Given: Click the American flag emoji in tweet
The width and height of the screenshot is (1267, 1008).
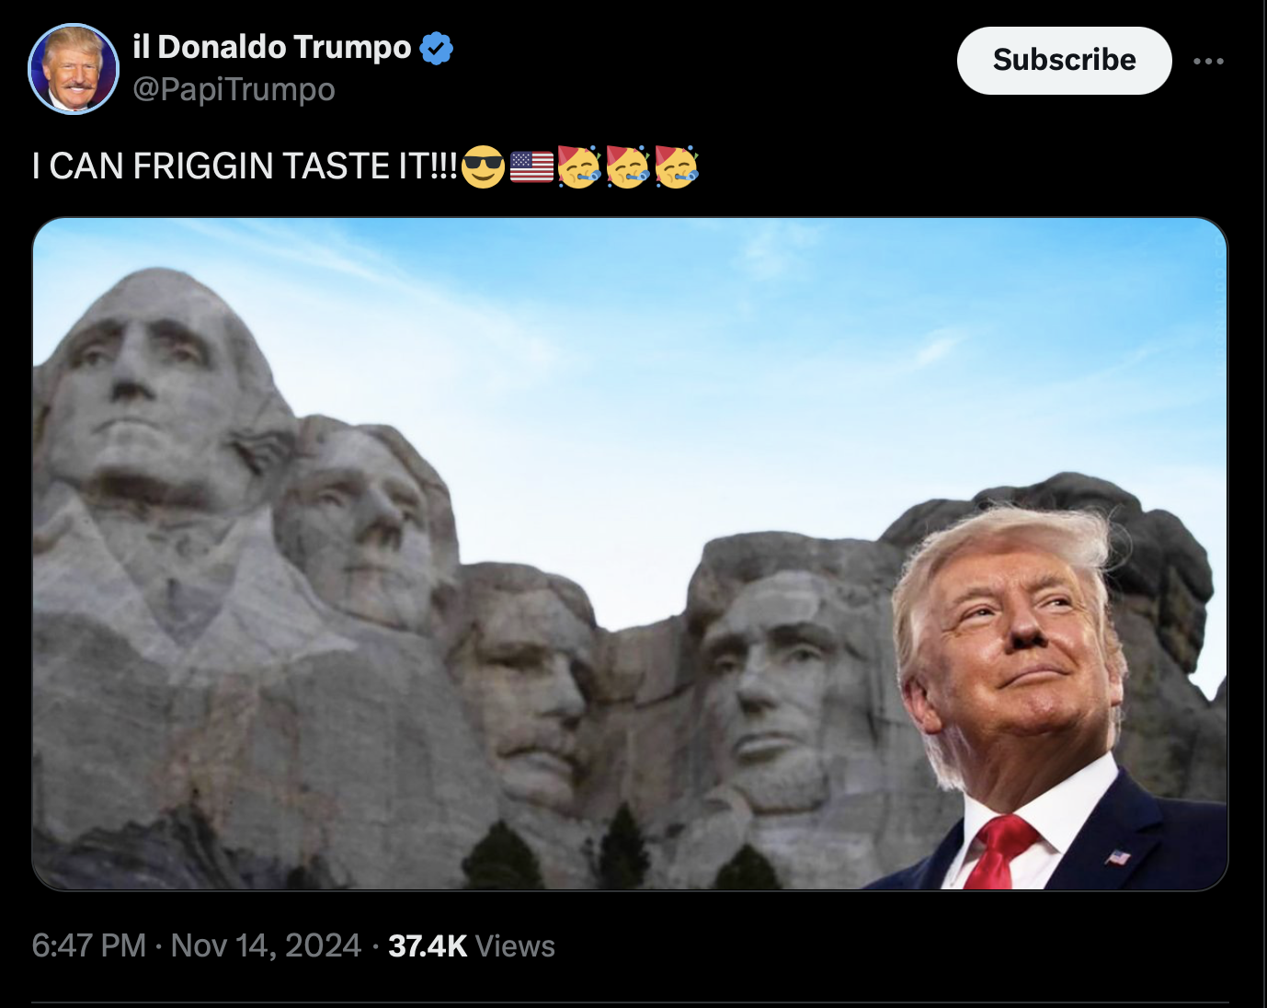Looking at the screenshot, I should click(x=531, y=166).
